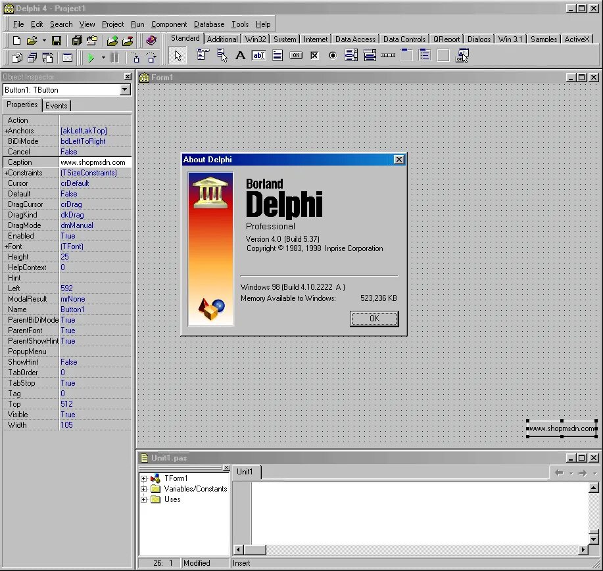Click the Trace Into icon
Image resolution: width=603 pixels, height=571 pixels.
(135, 58)
